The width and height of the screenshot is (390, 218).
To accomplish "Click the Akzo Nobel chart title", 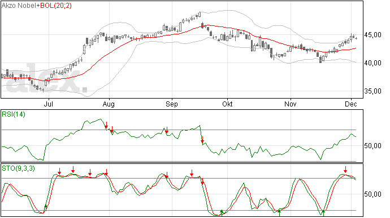I will 19,6.
